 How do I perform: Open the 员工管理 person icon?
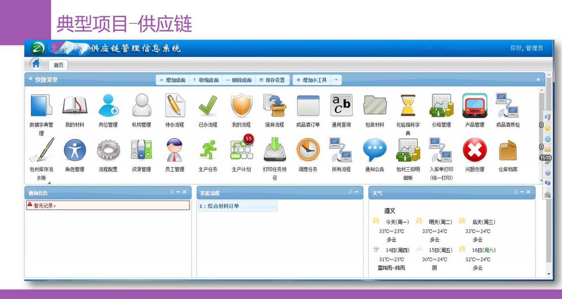tap(175, 150)
